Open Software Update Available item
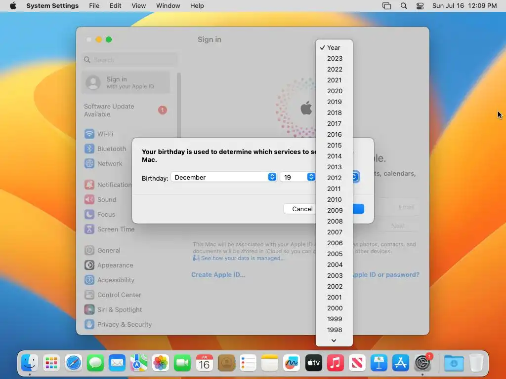 point(126,110)
